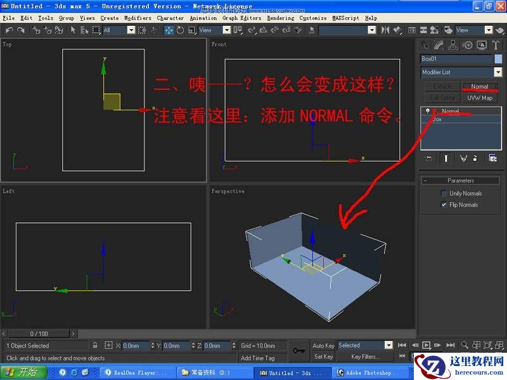Select Box in the modifier stack
Image resolution: width=507 pixels, height=380 pixels.
(x=437, y=119)
